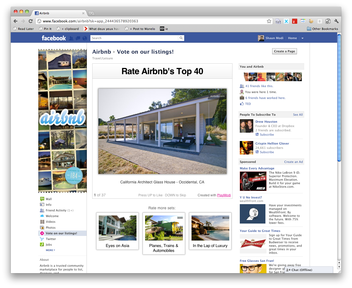
Task: Click the browser forward arrow
Action: tap(23, 21)
